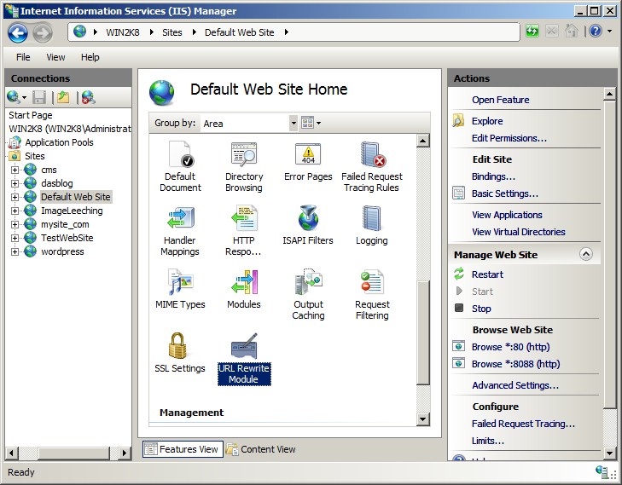This screenshot has height=485, width=622.
Task: Open the SSL Settings padlock icon
Action: pos(177,345)
